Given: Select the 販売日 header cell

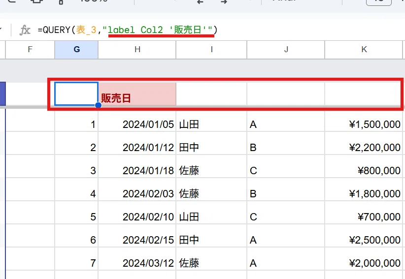Looking at the screenshot, I should pos(137,94).
